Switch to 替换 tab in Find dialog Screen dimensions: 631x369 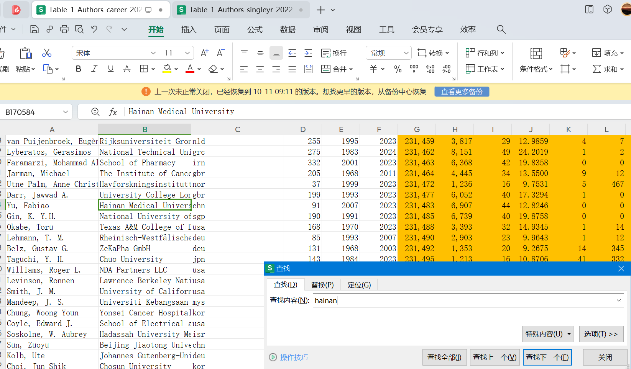[x=322, y=285]
